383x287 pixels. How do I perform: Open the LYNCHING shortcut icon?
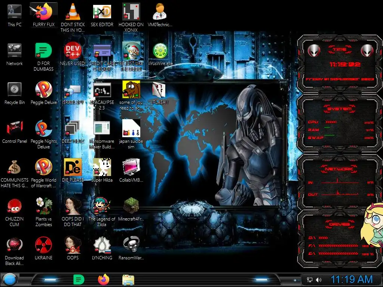[x=102, y=244]
